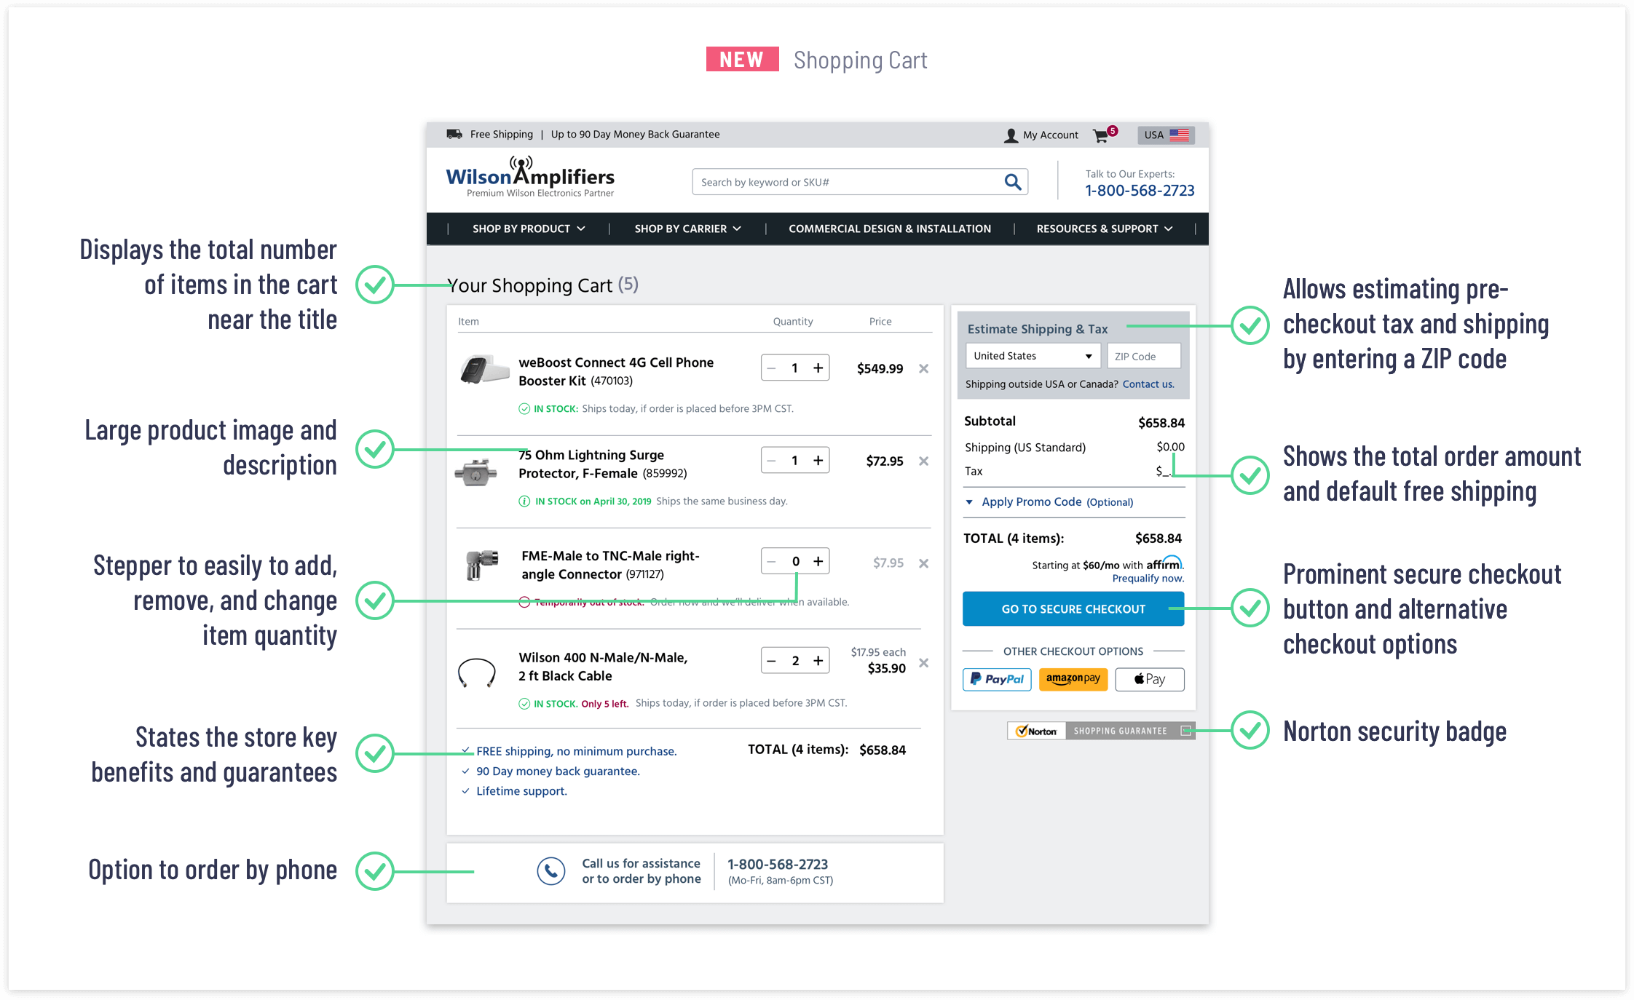Click the ZIP Code input field
1634x1000 pixels.
pos(1143,357)
